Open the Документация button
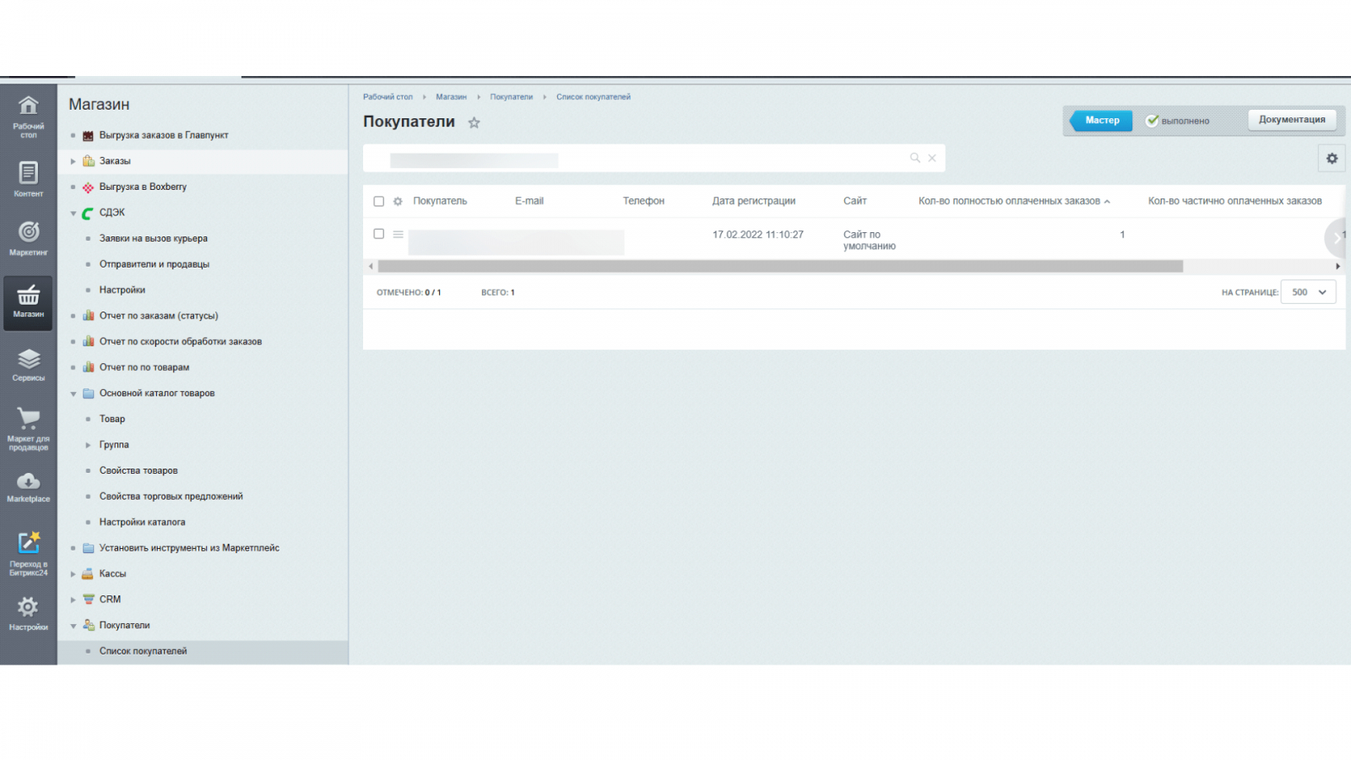This screenshot has height=760, width=1351. point(1291,120)
